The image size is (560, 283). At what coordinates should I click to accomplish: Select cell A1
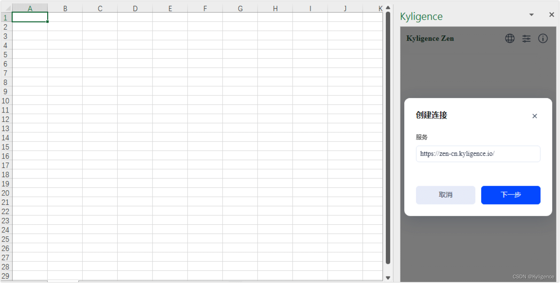[30, 17]
